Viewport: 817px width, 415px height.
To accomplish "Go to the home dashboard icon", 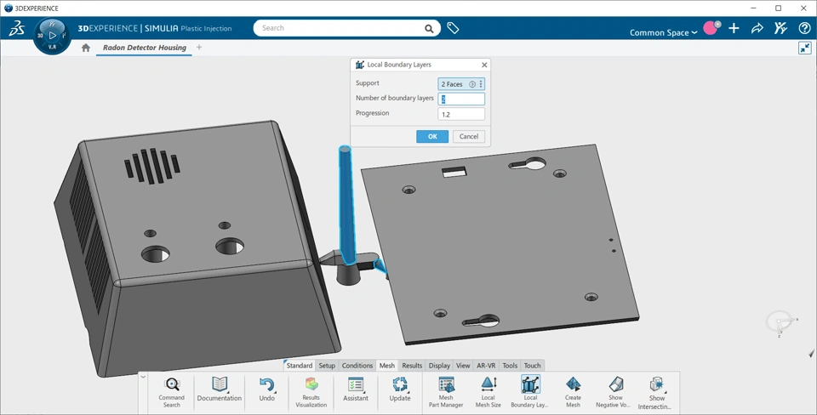I will pos(86,48).
